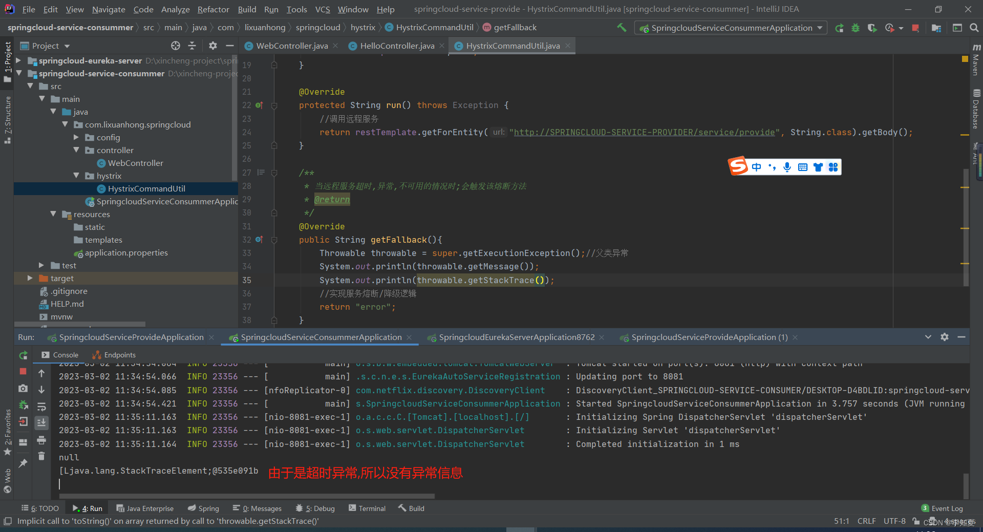Rerun the app from the Run panel sidebar
Image resolution: width=983 pixels, height=532 pixels.
click(x=23, y=355)
